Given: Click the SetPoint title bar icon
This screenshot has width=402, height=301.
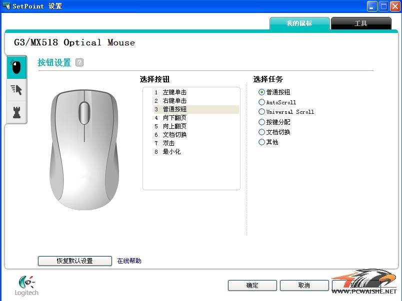Looking at the screenshot, I should (x=6, y=5).
